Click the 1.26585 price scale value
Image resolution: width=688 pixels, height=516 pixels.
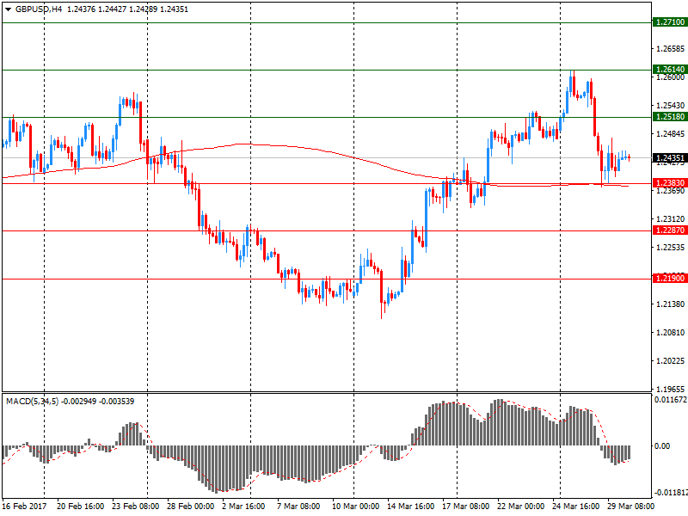(x=671, y=49)
